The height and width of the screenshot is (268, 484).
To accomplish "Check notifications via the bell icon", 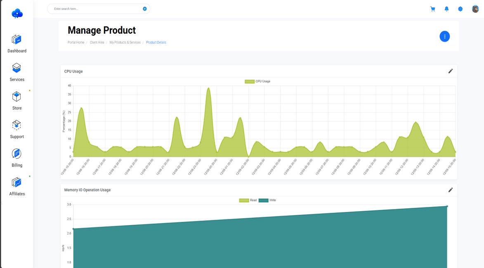I will click(x=446, y=9).
